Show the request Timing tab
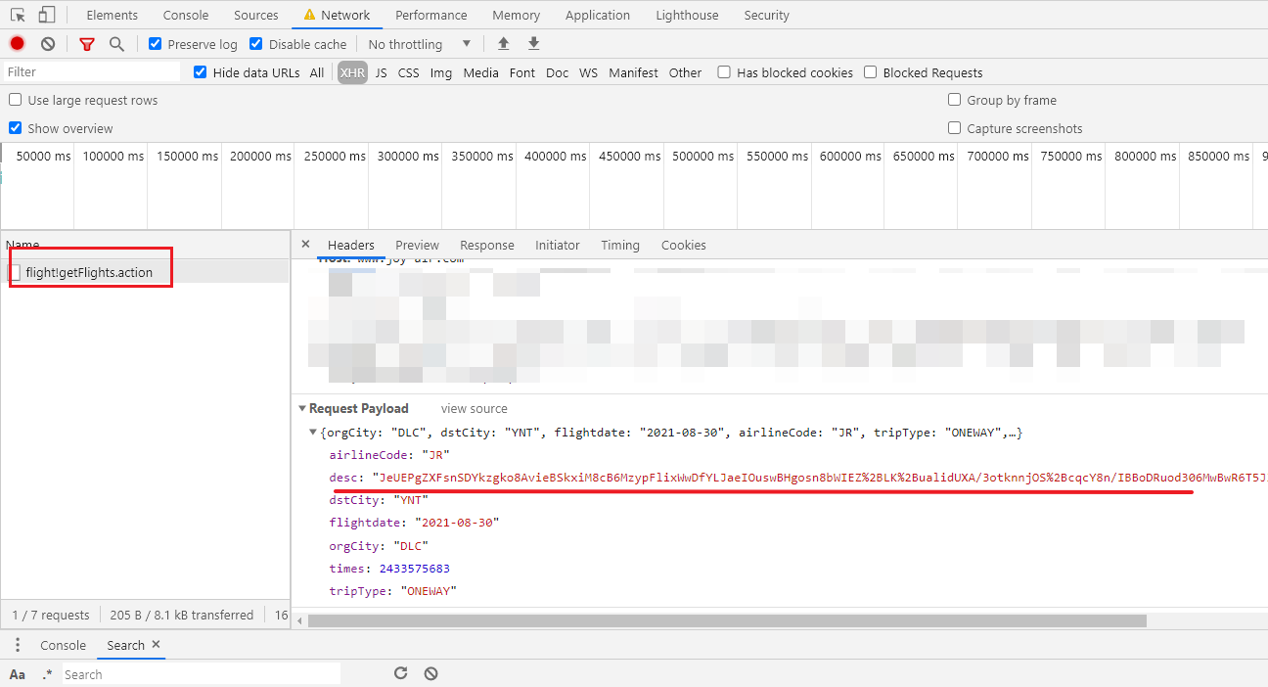The image size is (1268, 687). (x=620, y=245)
